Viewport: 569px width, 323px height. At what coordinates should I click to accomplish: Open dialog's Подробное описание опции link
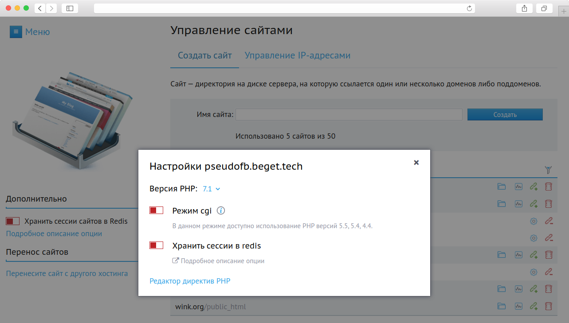[218, 261]
